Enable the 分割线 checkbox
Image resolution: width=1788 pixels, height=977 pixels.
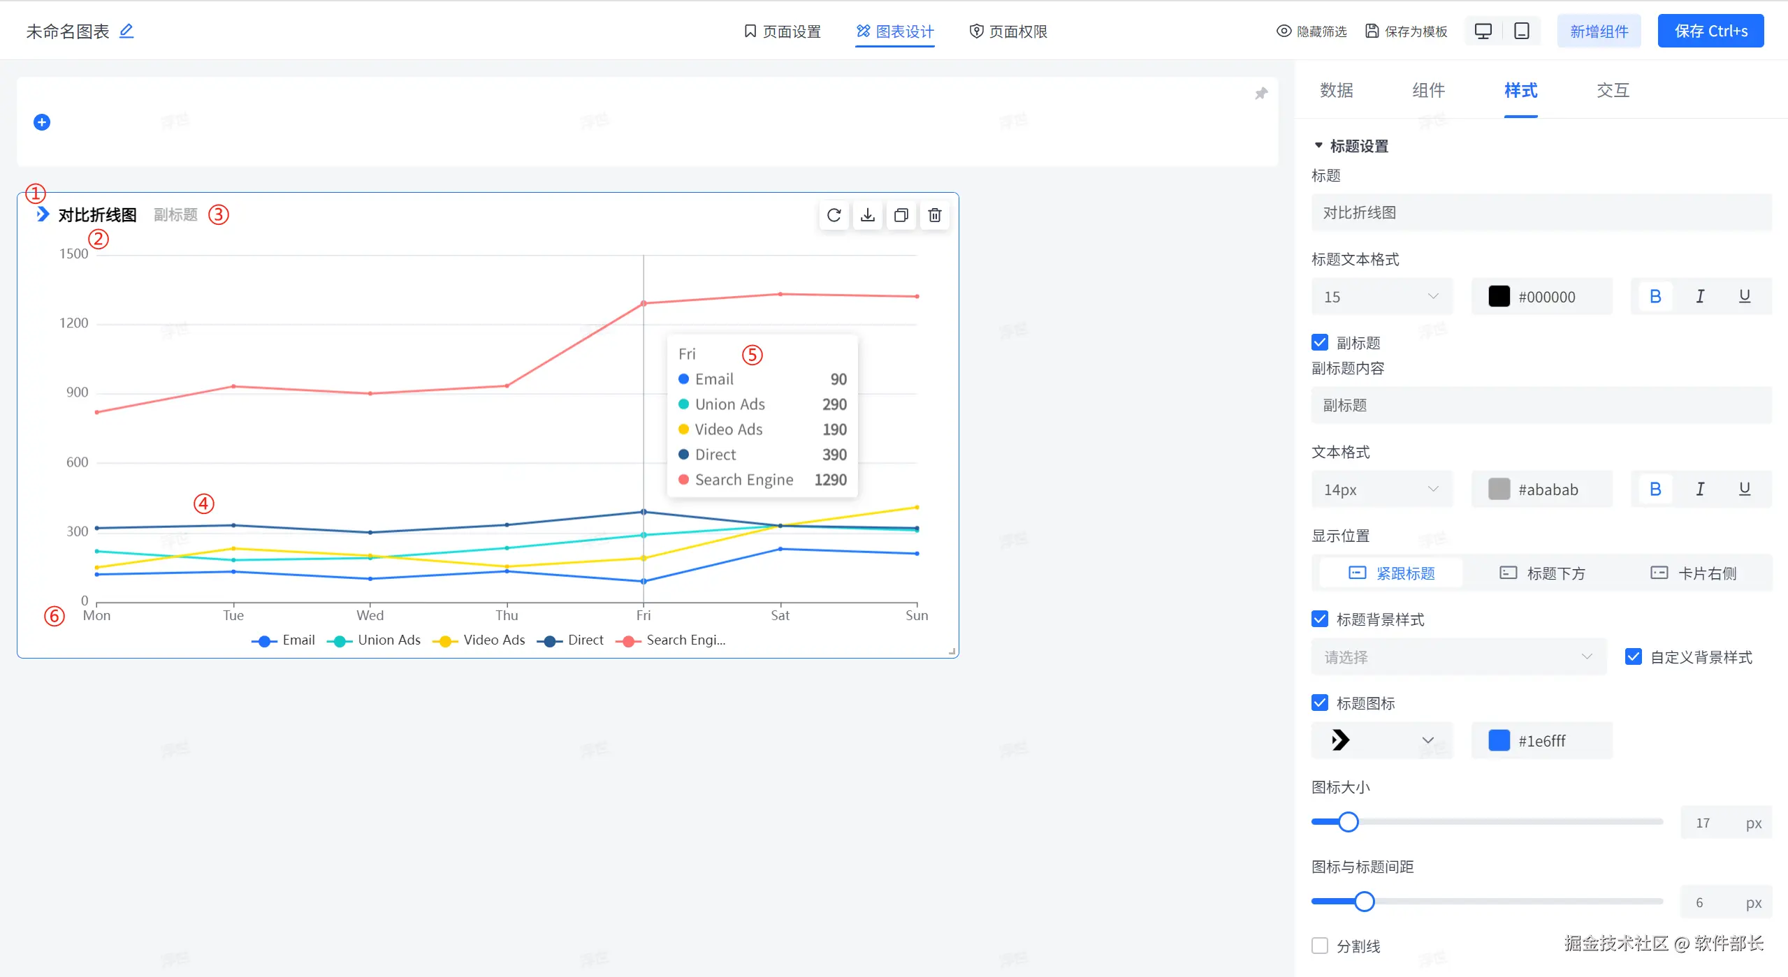pyautogui.click(x=1320, y=946)
